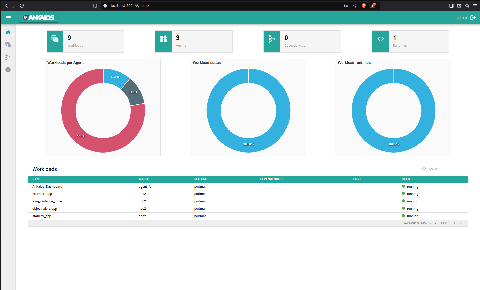480x290 pixels.
Task: Click the Ankaios logo
Action: 39,18
